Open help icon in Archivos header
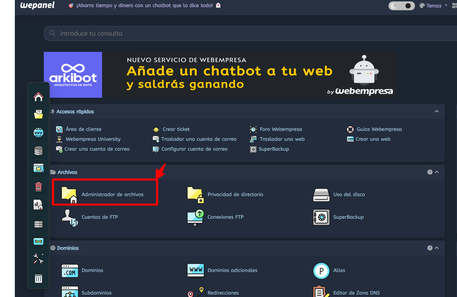The width and height of the screenshot is (457, 297). (430, 172)
